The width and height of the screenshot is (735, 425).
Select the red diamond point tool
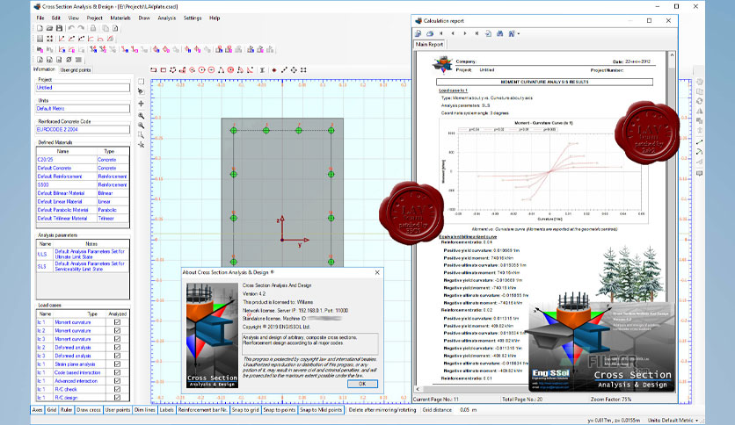pos(274,69)
